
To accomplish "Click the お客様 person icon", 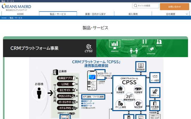I will pyautogui.click(x=39, y=93).
